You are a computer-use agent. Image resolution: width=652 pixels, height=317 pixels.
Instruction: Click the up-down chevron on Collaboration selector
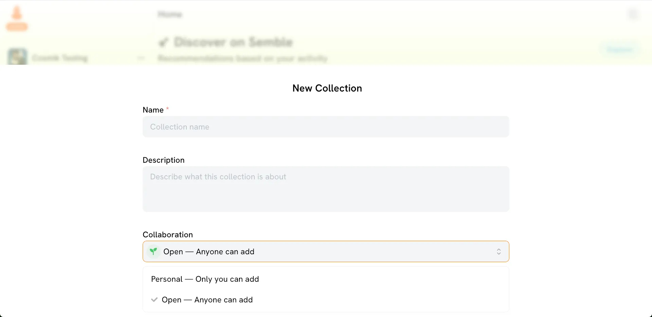click(499, 252)
